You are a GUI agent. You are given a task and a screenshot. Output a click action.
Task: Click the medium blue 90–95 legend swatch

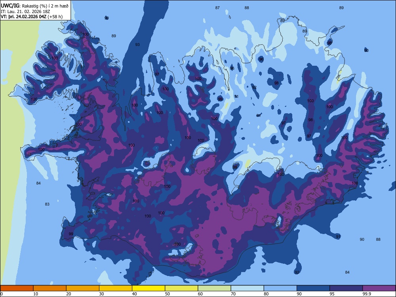tap(313, 288)
